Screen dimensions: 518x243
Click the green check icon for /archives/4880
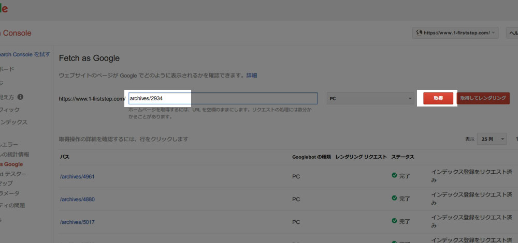pyautogui.click(x=394, y=198)
